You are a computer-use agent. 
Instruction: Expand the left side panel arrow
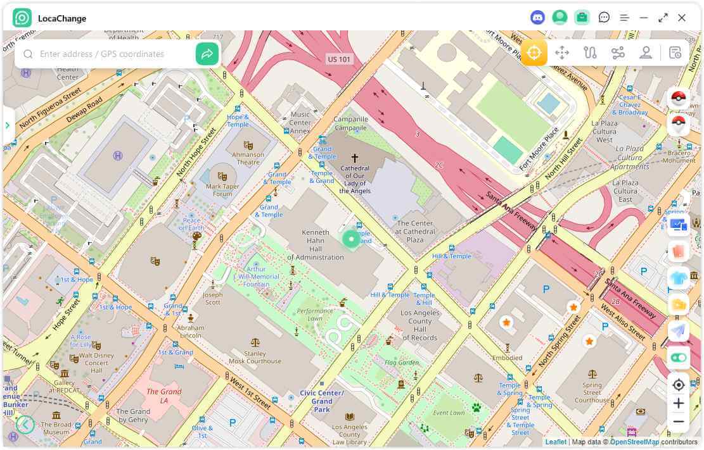pos(8,125)
